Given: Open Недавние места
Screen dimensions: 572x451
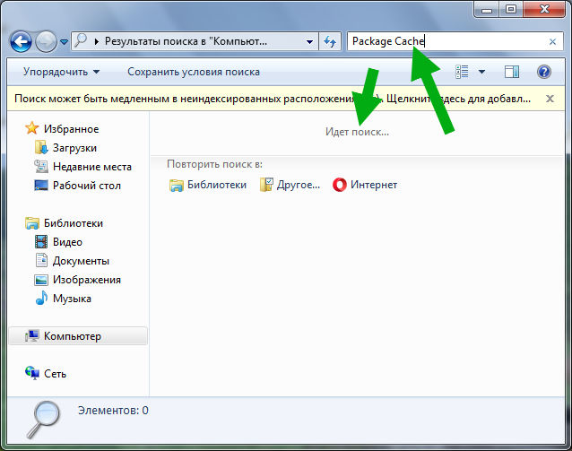Looking at the screenshot, I should click(92, 167).
